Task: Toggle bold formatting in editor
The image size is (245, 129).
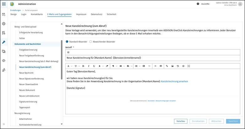Action: pos(83,66)
